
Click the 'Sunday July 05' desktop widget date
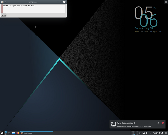(x=144, y=28)
